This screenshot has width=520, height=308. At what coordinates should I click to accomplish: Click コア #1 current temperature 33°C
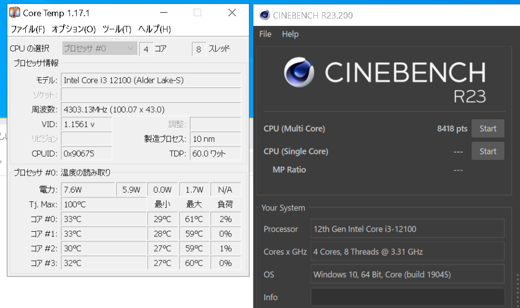pos(104,234)
